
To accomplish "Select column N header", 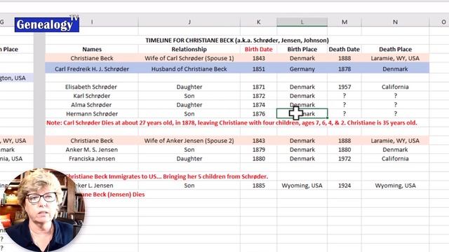I will pyautogui.click(x=395, y=22).
